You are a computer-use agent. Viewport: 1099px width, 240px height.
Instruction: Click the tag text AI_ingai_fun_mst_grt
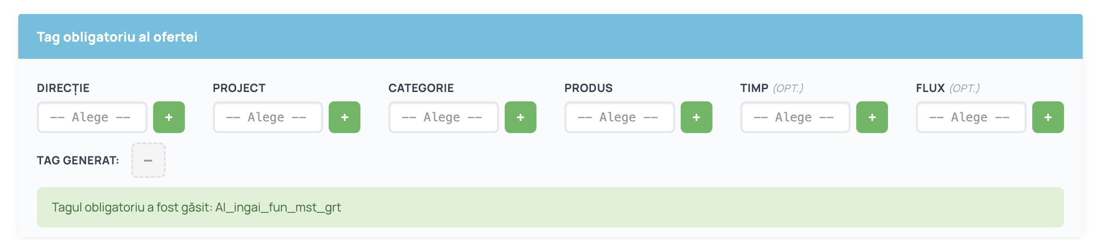coord(278,207)
